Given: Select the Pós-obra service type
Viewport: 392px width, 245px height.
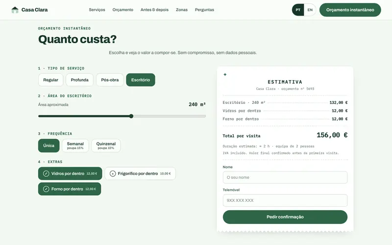Looking at the screenshot, I should pyautogui.click(x=110, y=80).
